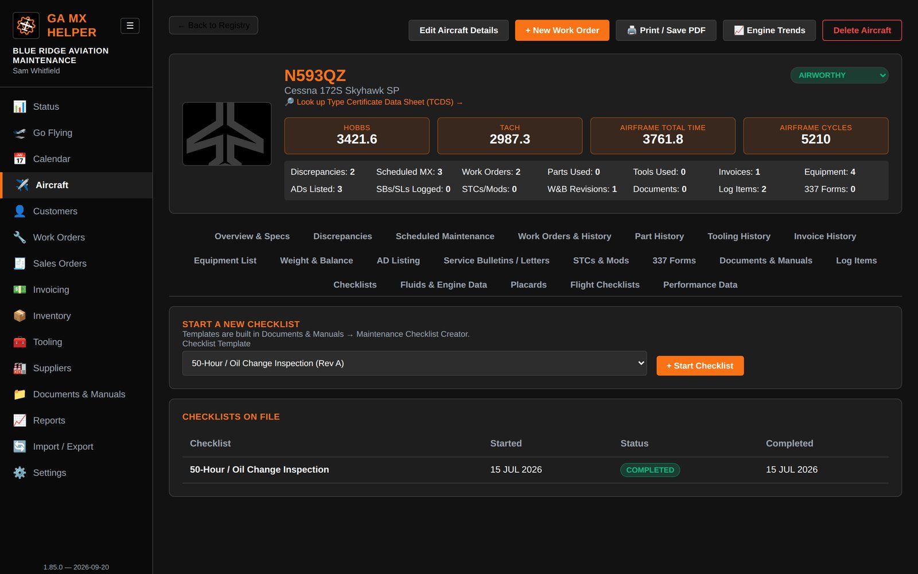Switch to the Weight & Balance tab
The height and width of the screenshot is (574, 918).
point(316,261)
